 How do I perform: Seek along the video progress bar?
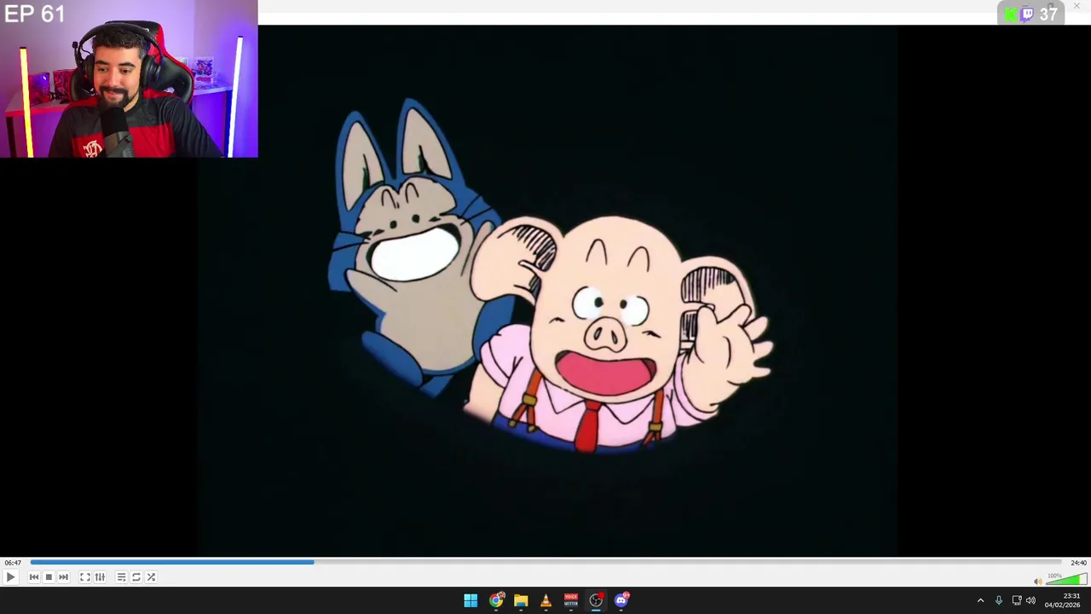click(545, 562)
